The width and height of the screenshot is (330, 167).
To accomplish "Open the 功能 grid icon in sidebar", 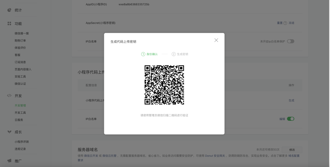I will [x=9, y=23].
